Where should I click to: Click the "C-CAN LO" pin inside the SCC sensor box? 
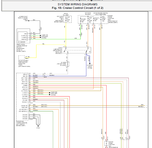coord(24,36)
